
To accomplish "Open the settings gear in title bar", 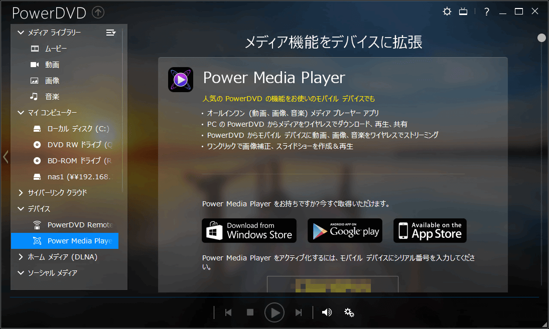I will pyautogui.click(x=447, y=12).
